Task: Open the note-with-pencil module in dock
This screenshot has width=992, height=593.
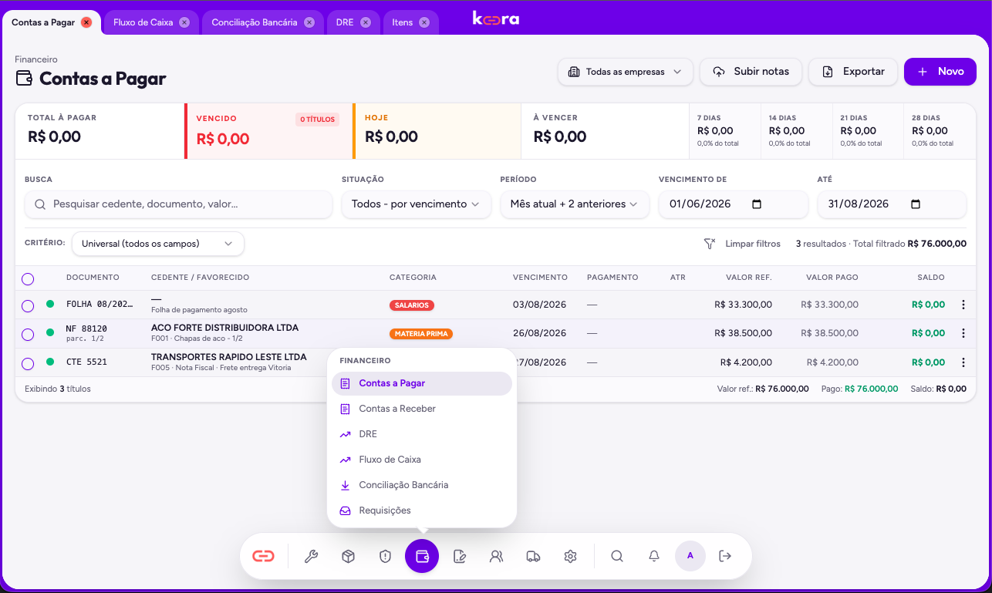Action: (x=460, y=556)
